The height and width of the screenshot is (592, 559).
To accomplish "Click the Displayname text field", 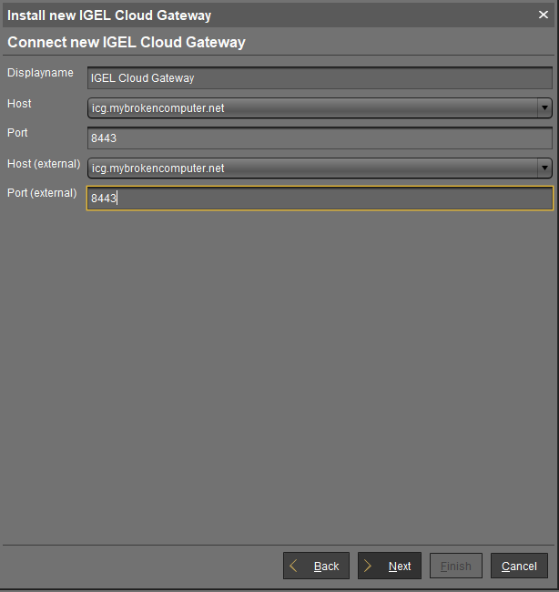I will click(x=319, y=78).
